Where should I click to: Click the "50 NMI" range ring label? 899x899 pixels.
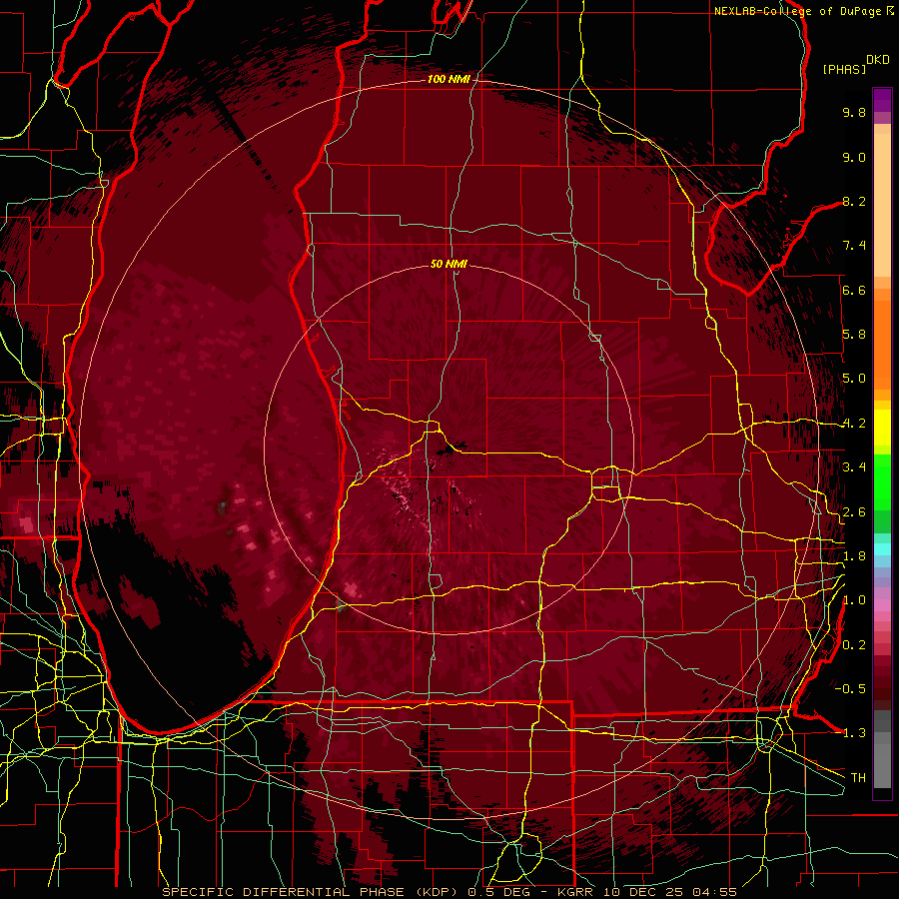pyautogui.click(x=449, y=264)
